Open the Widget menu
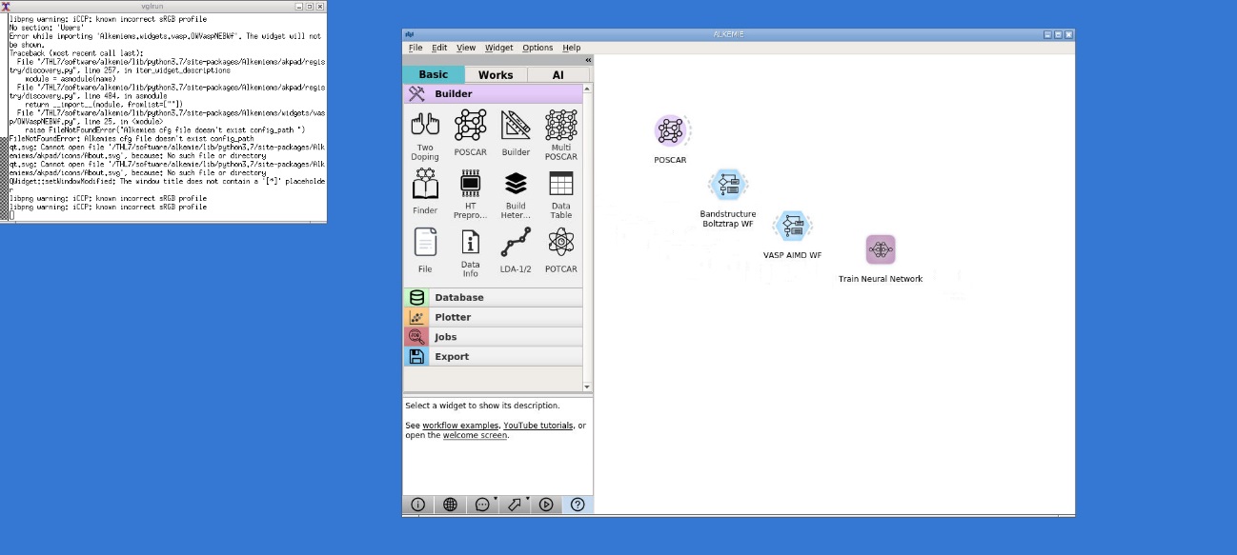The height and width of the screenshot is (555, 1237). click(498, 48)
